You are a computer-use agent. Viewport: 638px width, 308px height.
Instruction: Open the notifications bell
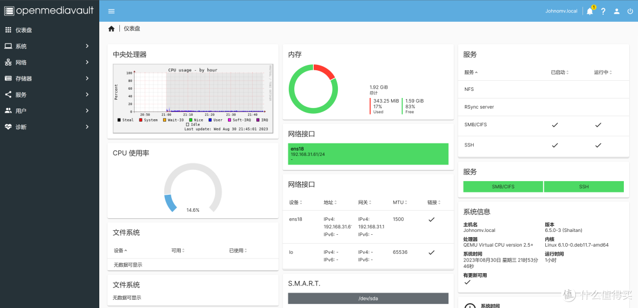[x=590, y=11]
